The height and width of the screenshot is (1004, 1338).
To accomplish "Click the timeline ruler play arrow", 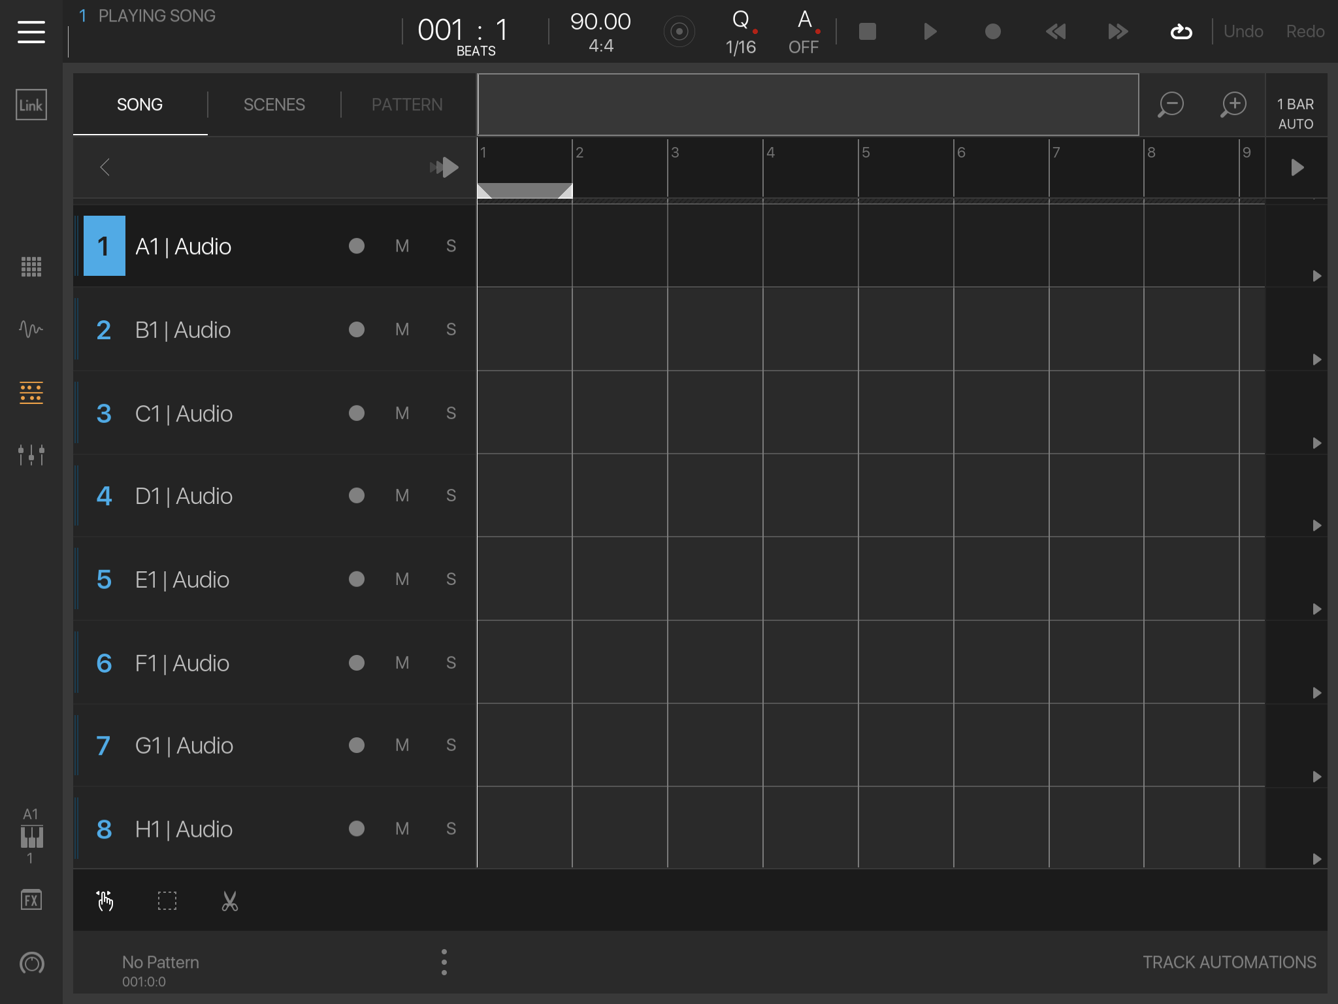I will click(x=1297, y=167).
